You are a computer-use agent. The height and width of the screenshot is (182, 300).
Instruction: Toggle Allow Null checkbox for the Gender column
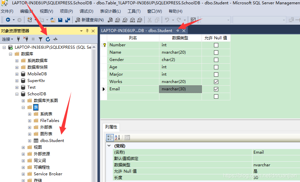[216, 60]
